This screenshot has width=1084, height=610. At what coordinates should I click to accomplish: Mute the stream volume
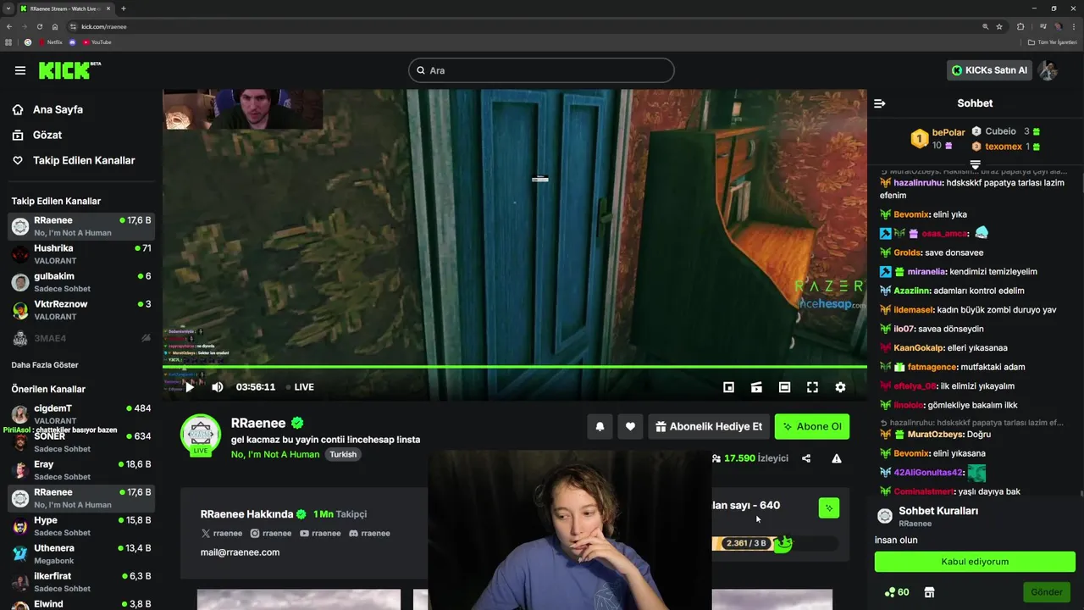click(x=218, y=387)
